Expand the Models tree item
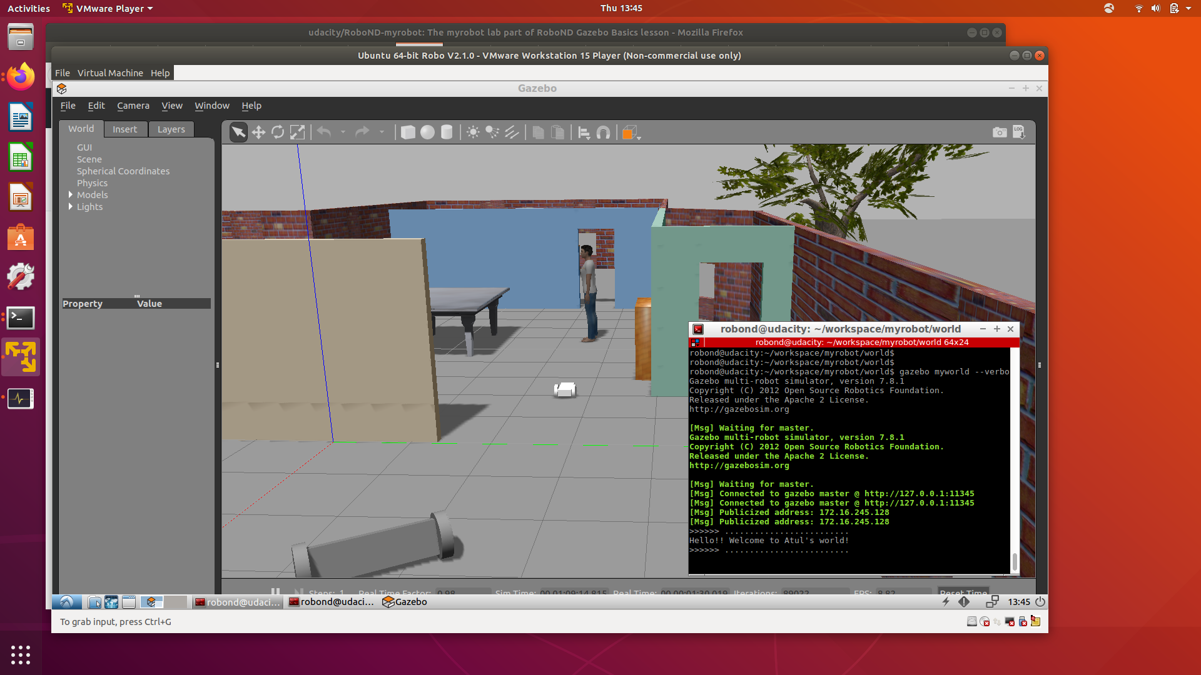The width and height of the screenshot is (1201, 675). click(71, 195)
